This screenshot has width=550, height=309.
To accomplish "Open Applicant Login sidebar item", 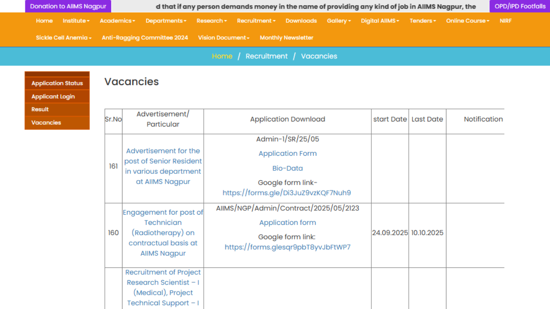I will point(53,97).
